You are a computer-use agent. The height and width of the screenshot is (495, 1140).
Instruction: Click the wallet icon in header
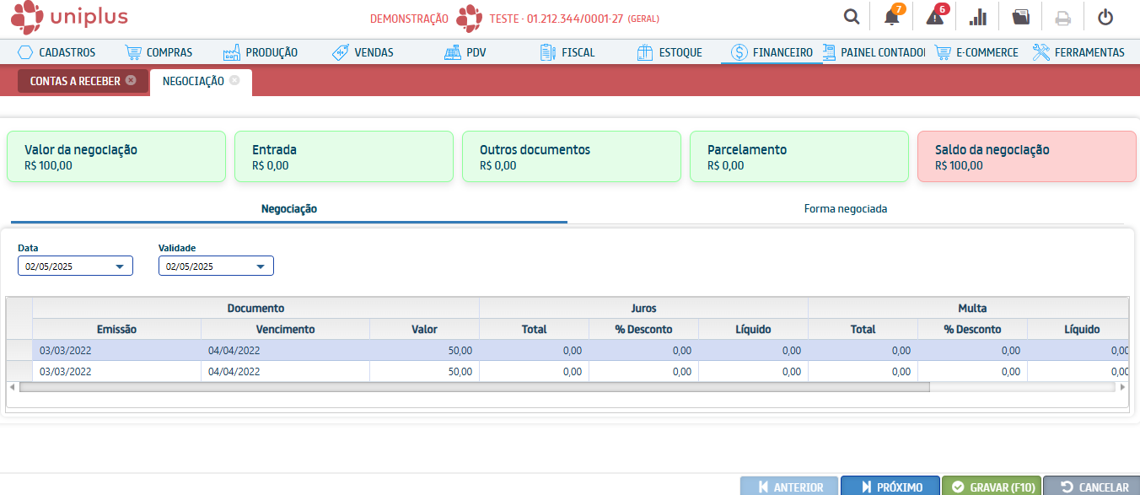click(x=1021, y=17)
